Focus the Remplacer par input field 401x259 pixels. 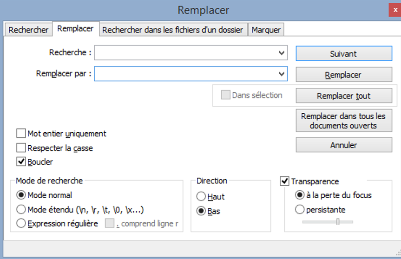186,74
